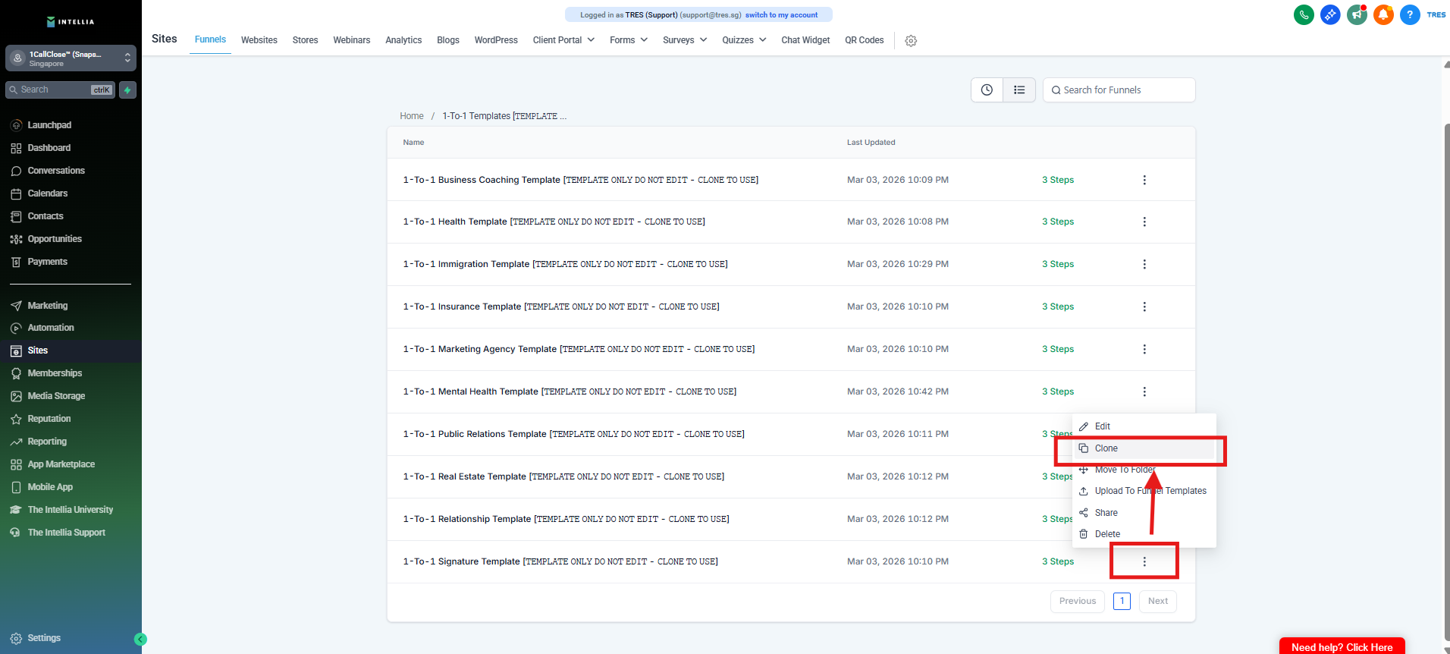This screenshot has height=654, width=1450.
Task: Click the Opportunities pipeline icon
Action: 16,239
